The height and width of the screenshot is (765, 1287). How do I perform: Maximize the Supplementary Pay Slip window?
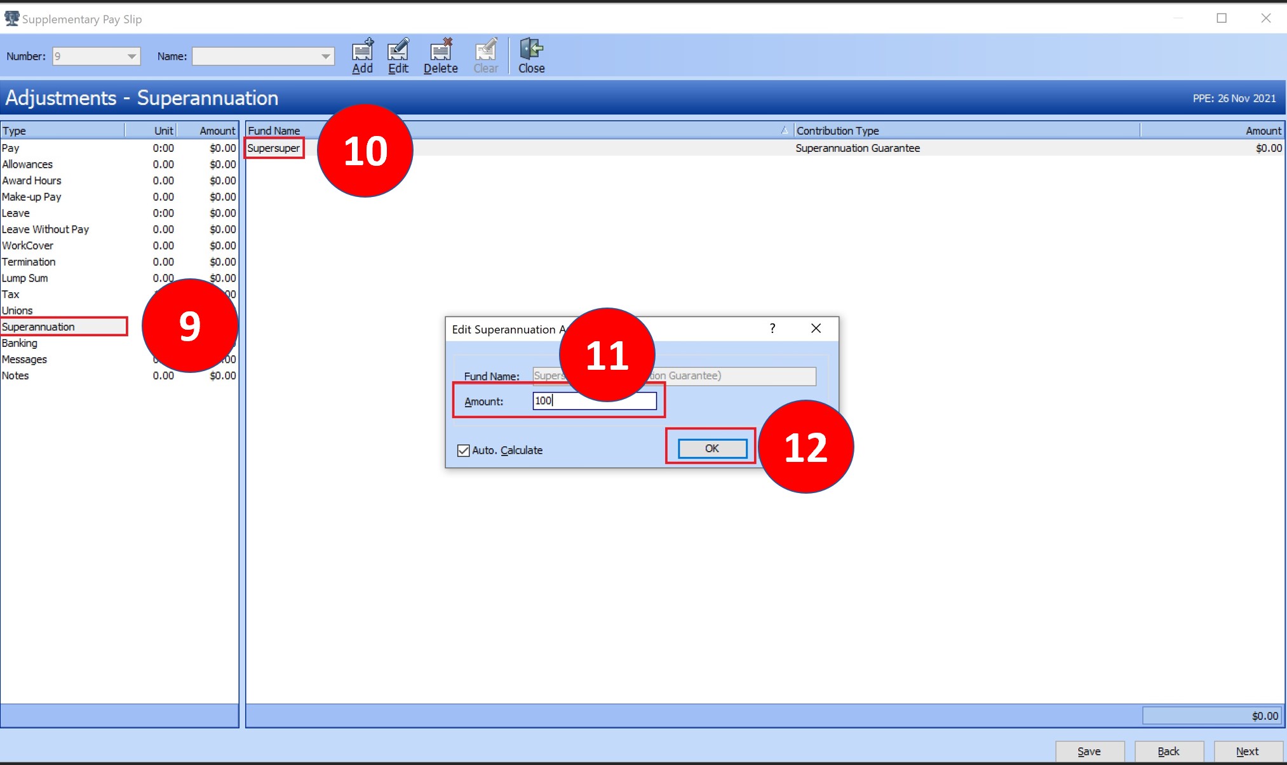tap(1222, 18)
